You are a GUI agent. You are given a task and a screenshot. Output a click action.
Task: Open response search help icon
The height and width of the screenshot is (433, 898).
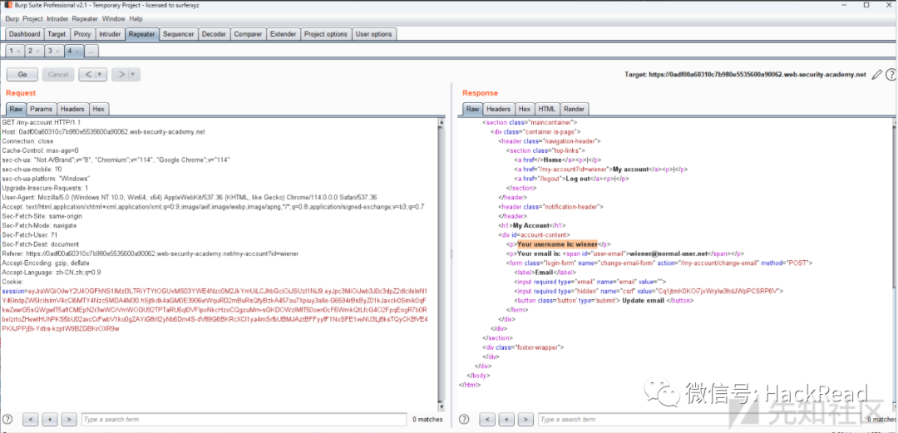465,419
